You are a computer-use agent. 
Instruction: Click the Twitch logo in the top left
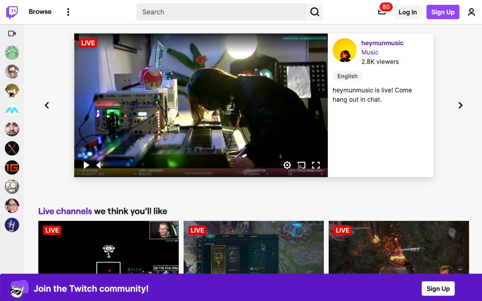[x=11, y=12]
